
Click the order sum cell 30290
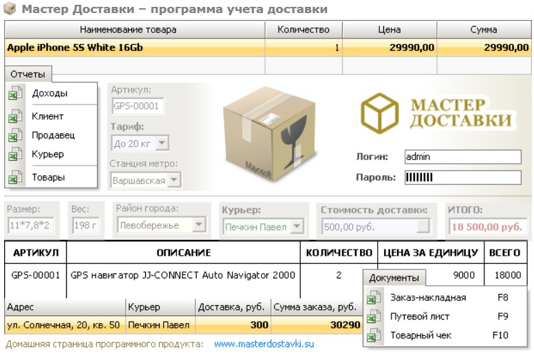coord(316,325)
